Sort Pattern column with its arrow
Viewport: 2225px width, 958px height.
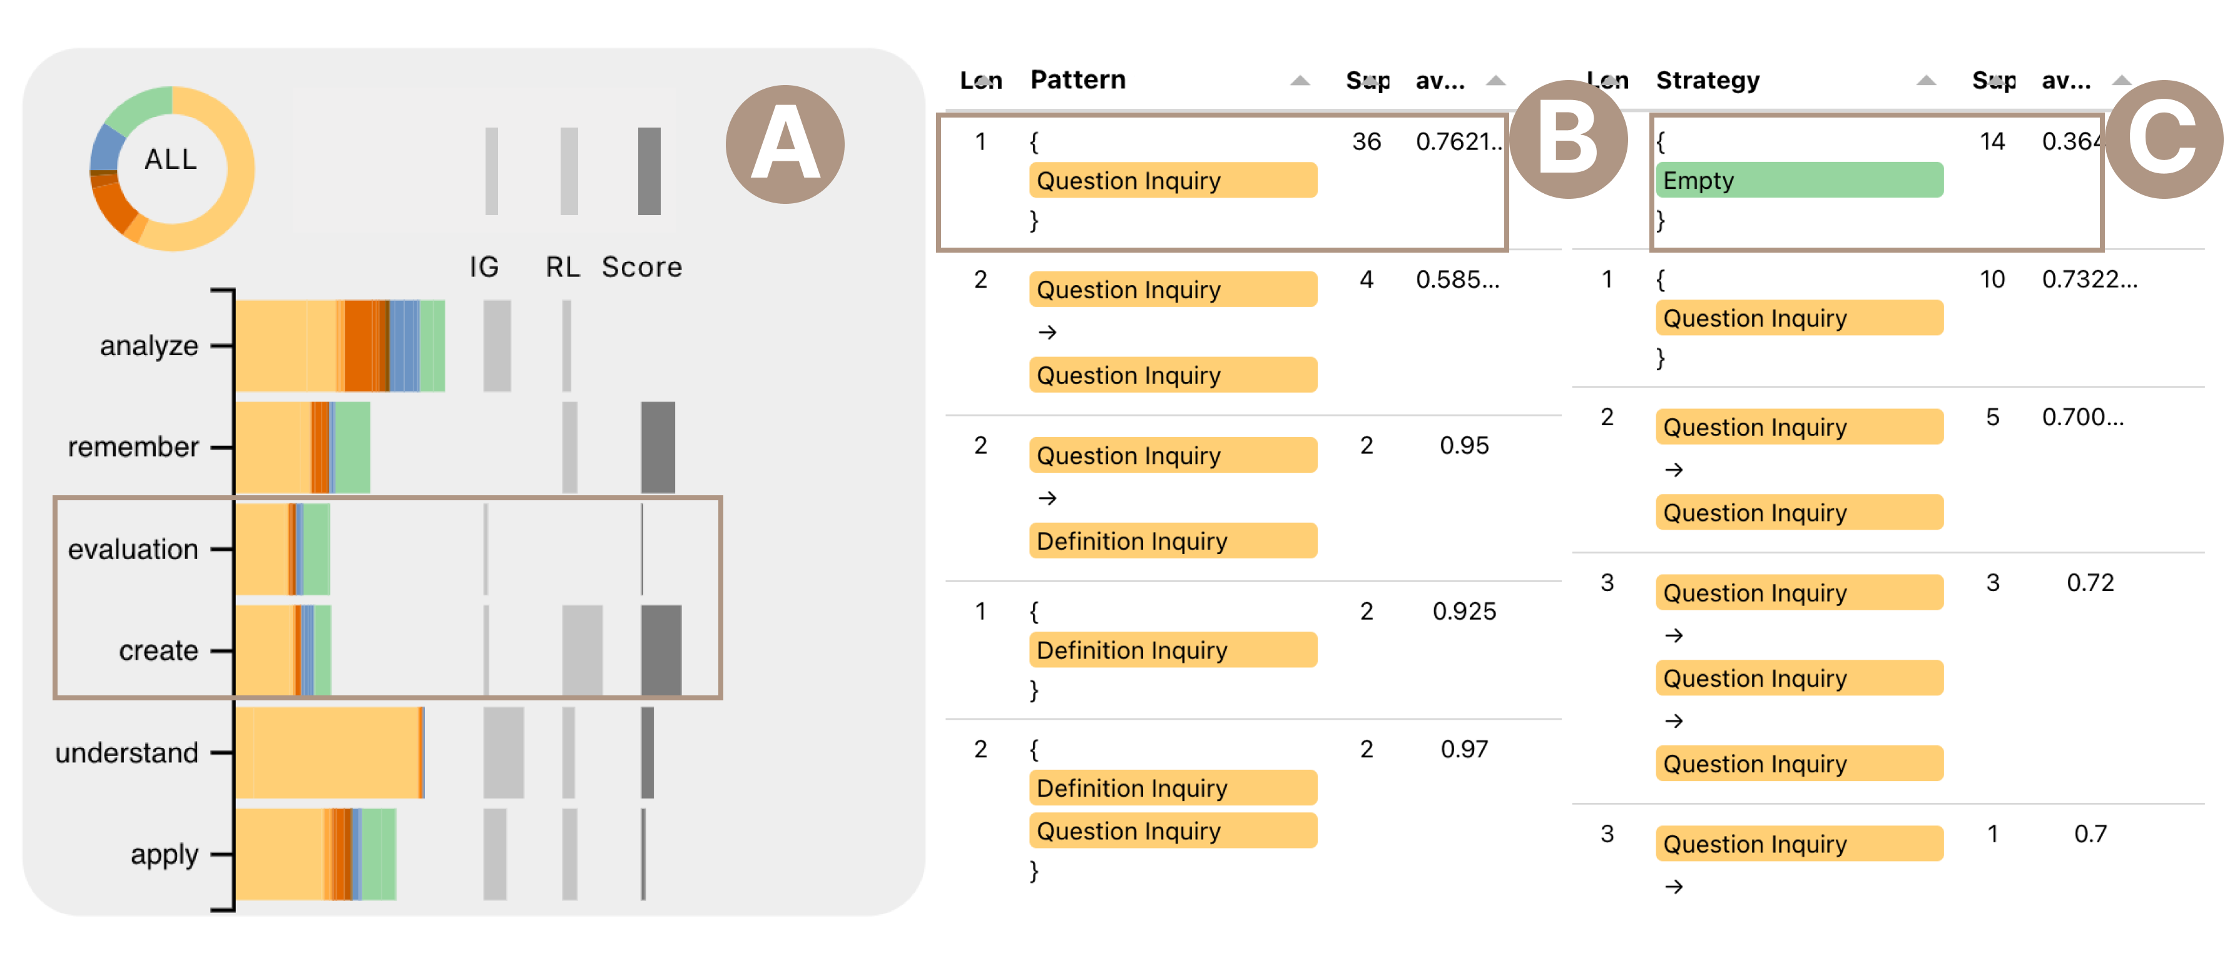click(x=1299, y=81)
